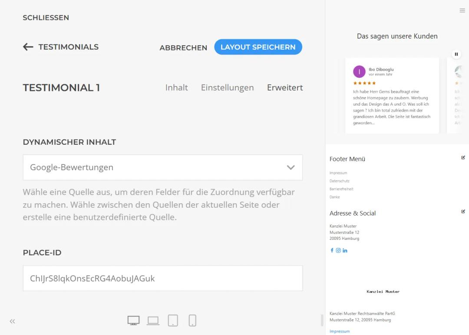Screen dimensions: 469x335
Task: Grab the panel resize handle
Action: 322,320
